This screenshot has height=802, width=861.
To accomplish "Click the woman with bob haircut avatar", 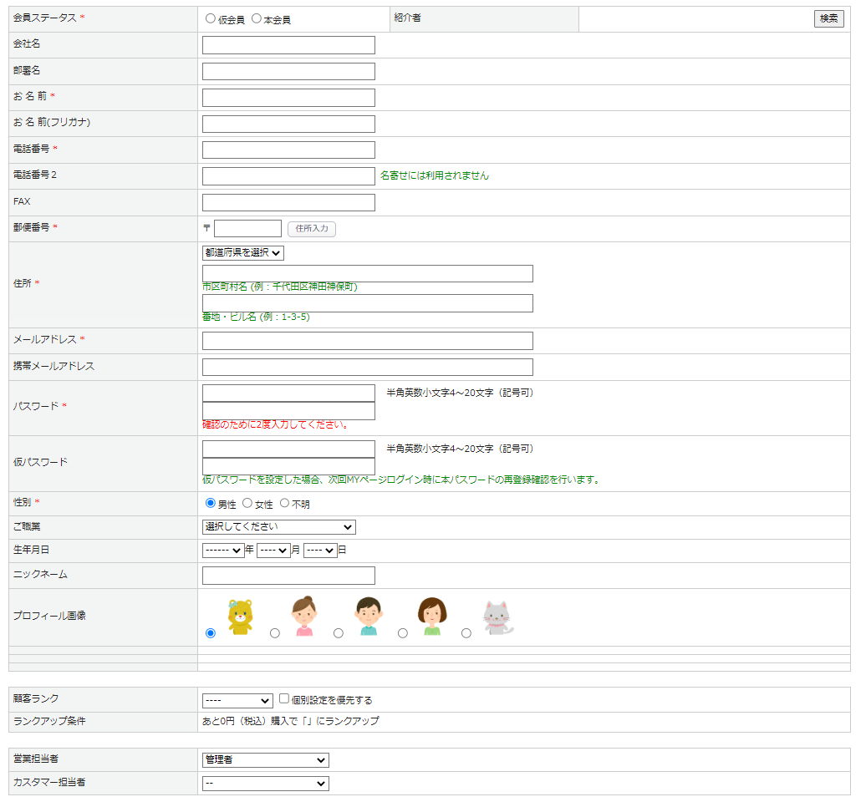I will point(432,617).
